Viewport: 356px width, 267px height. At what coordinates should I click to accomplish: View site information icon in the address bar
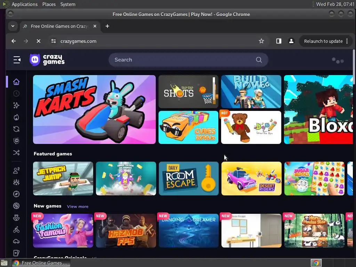54,41
